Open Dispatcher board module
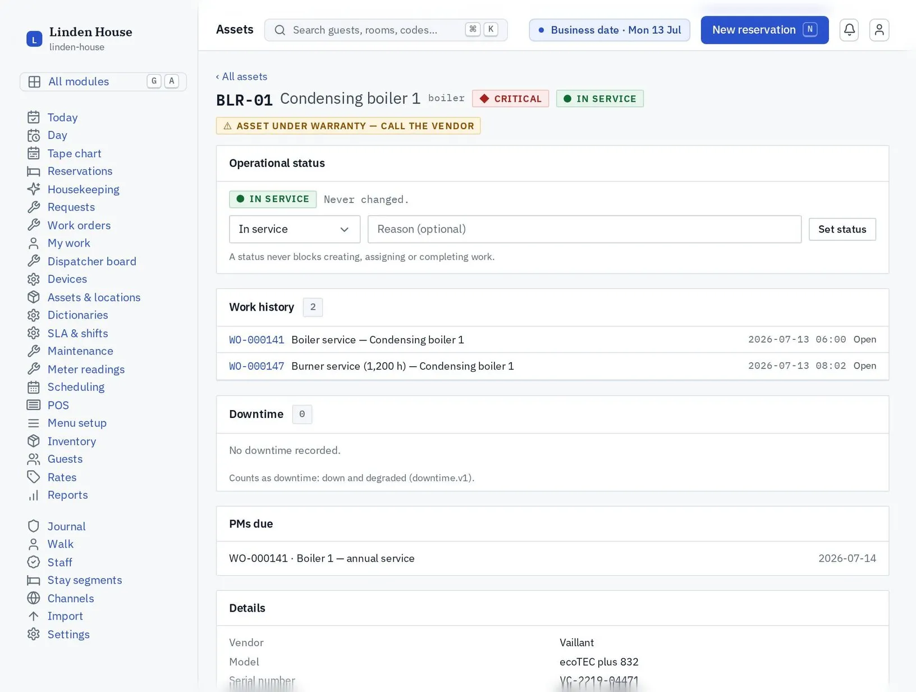 coord(92,261)
